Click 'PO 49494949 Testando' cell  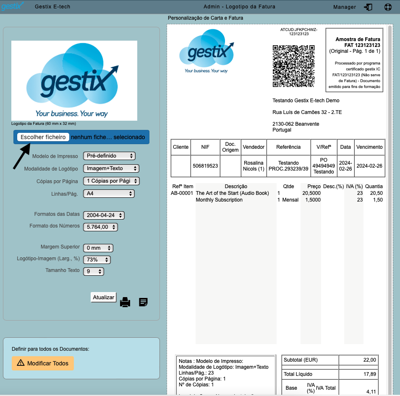pos(324,166)
